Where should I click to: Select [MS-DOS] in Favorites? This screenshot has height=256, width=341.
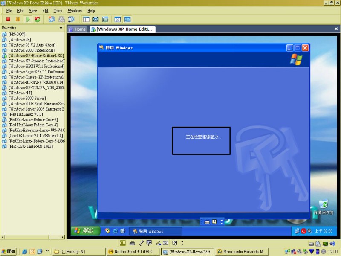17,35
